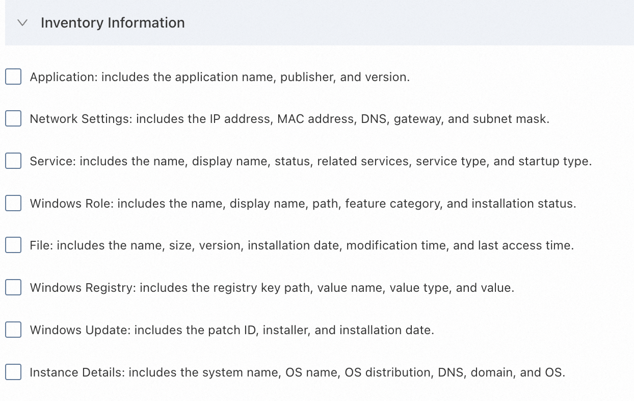Viewport: 634px width, 401px height.
Task: Click the 'Network Settings' label name
Action: pos(80,119)
